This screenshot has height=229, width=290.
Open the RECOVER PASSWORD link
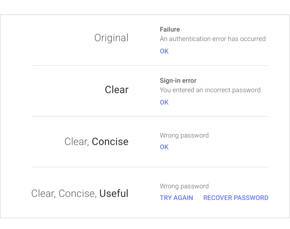click(236, 198)
